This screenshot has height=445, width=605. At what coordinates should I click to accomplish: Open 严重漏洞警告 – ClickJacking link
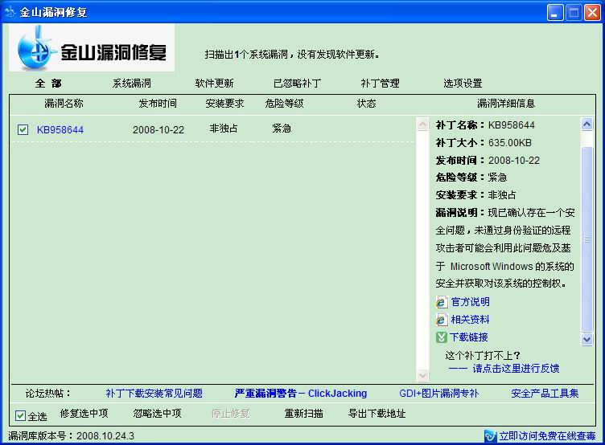pyautogui.click(x=301, y=394)
